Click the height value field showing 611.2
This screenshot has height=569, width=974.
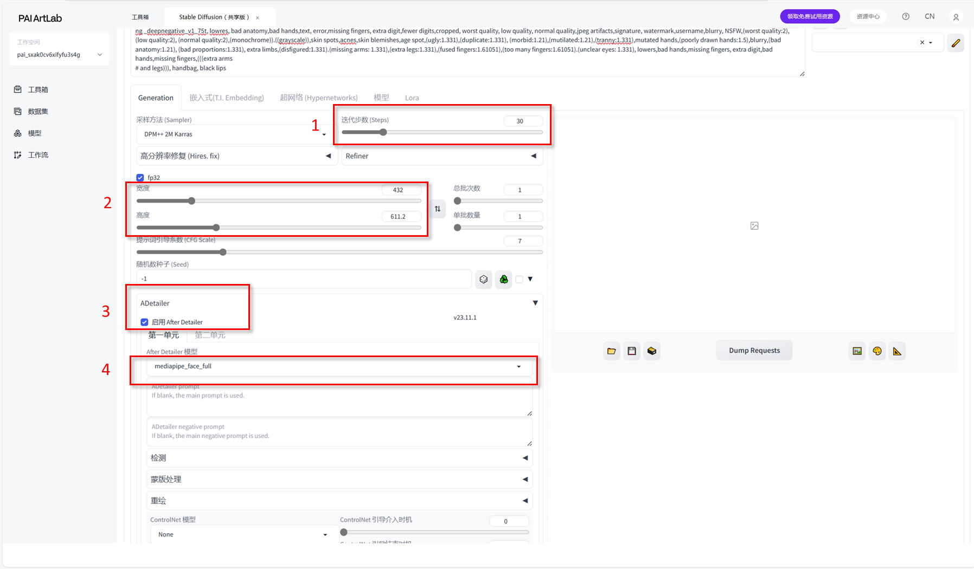tap(401, 216)
